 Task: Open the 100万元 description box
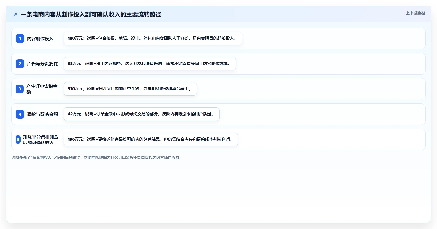(x=153, y=38)
